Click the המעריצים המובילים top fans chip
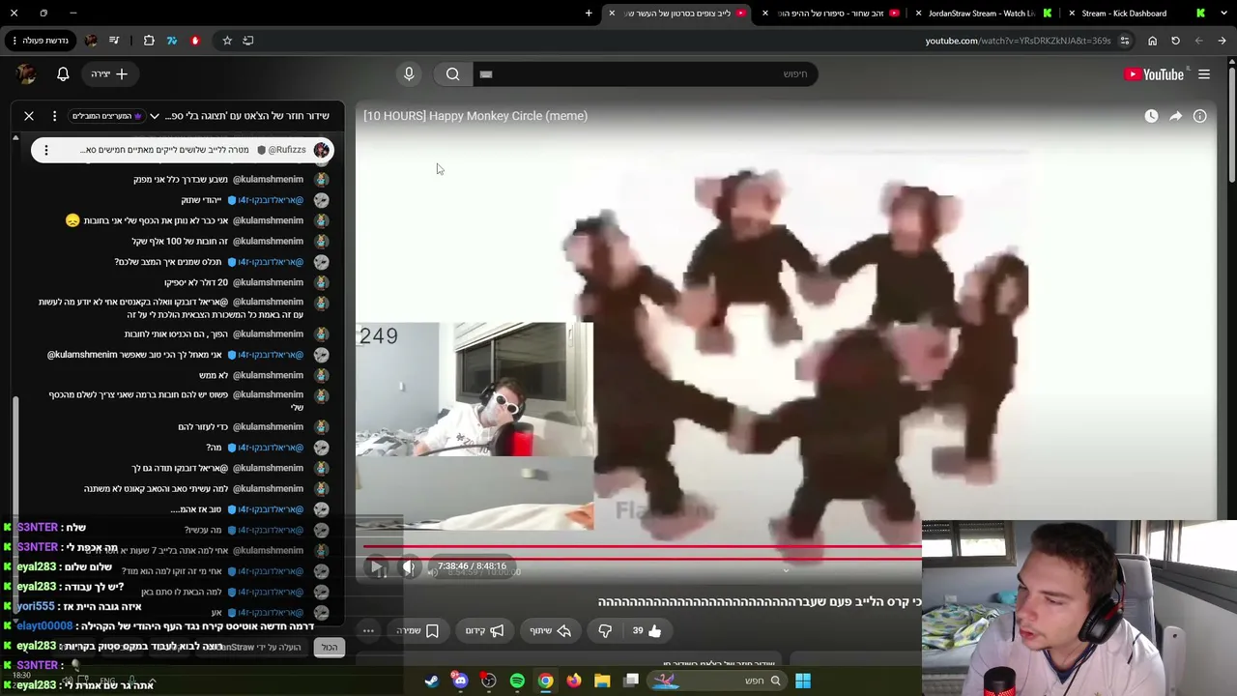The width and height of the screenshot is (1237, 696). coord(107,116)
